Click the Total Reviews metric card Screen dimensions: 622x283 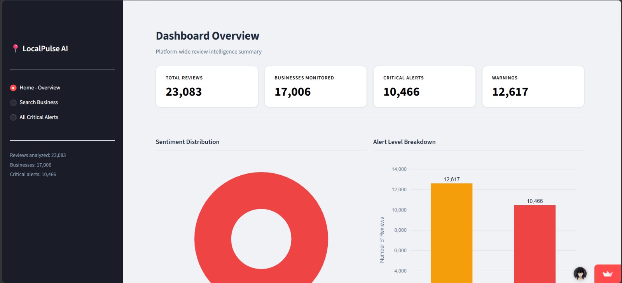point(207,86)
